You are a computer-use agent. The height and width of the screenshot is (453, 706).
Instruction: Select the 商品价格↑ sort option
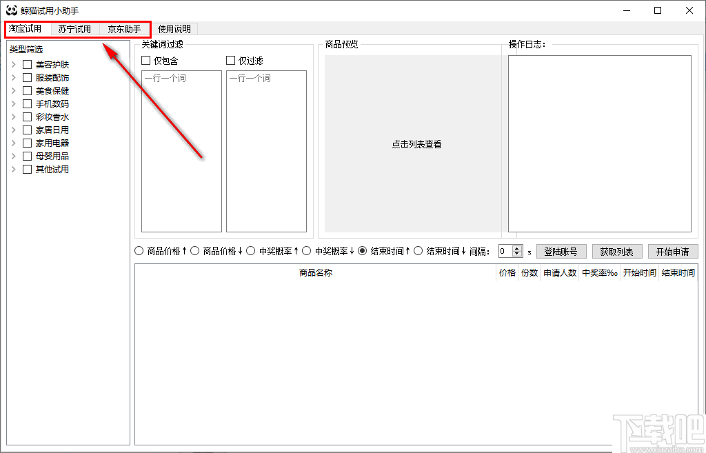point(139,250)
